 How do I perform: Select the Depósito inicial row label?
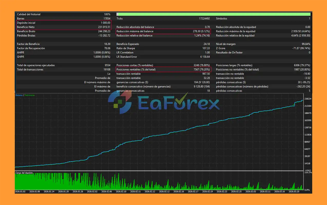26,23
